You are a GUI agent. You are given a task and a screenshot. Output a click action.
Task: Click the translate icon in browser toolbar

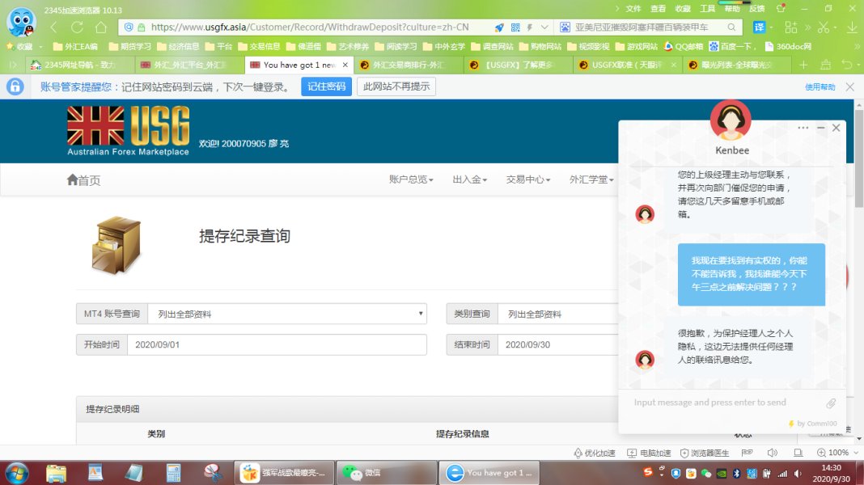coord(760,27)
